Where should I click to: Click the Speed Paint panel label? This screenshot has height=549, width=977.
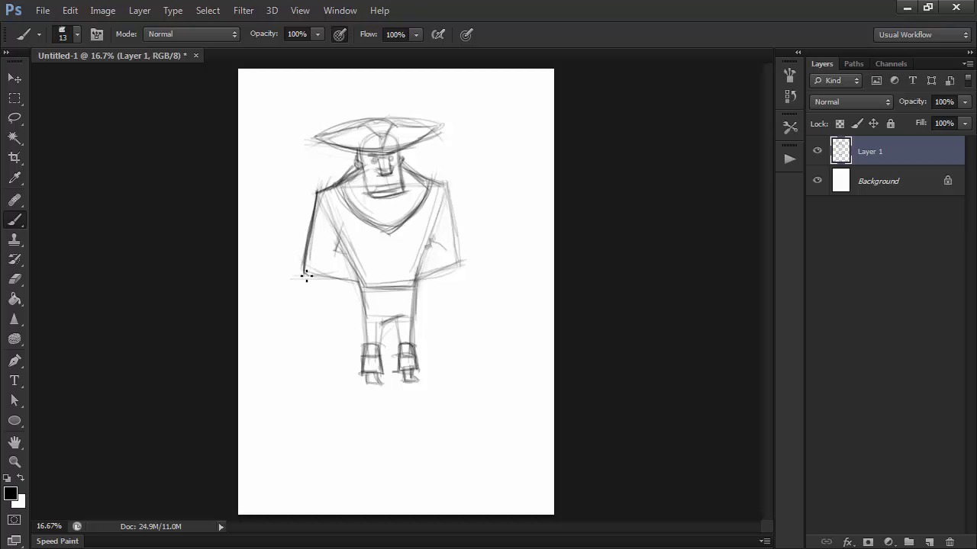tap(57, 541)
